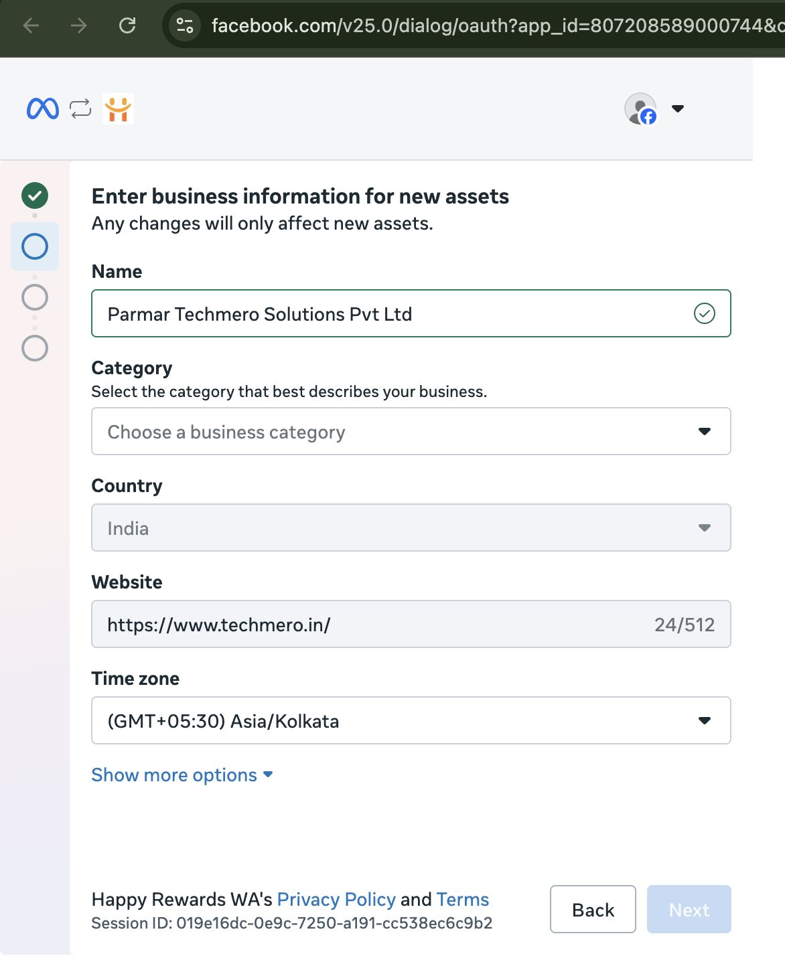Screen dimensions: 785x956
Task: Click the profile avatar with Facebook badge
Action: 641,108
